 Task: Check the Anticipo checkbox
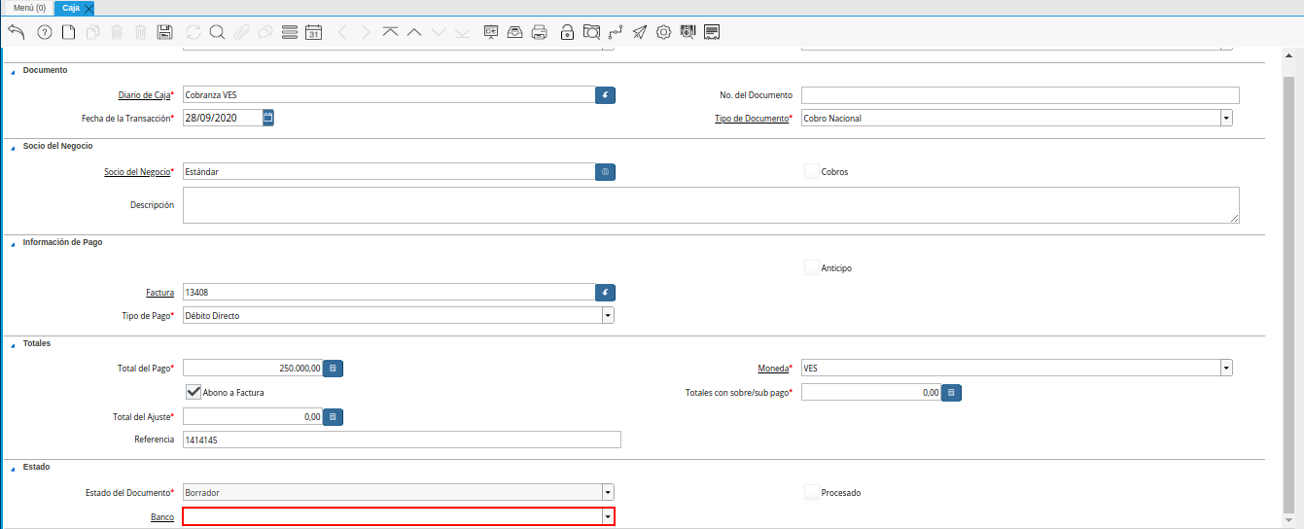[812, 268]
